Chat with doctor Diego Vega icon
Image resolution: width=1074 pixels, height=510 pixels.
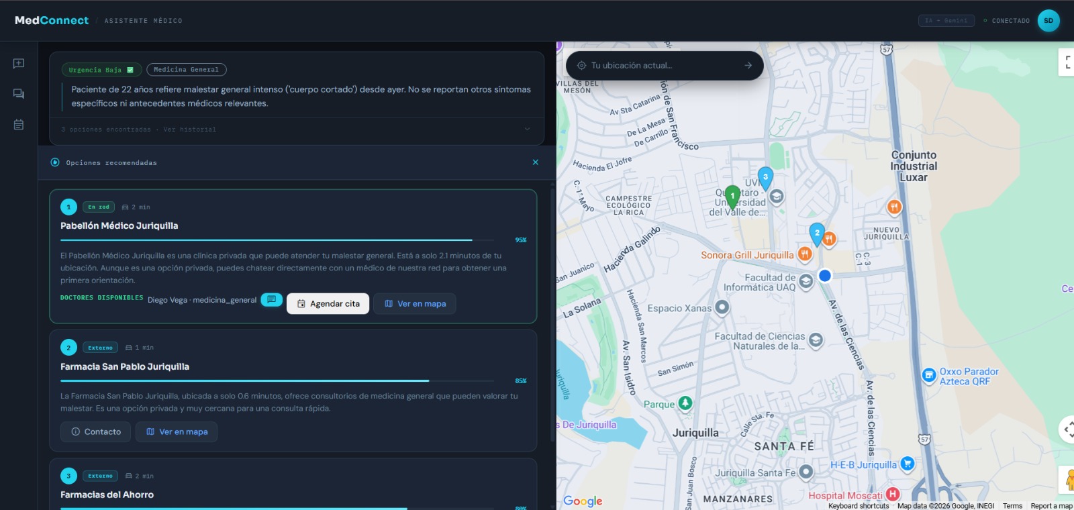tap(271, 300)
